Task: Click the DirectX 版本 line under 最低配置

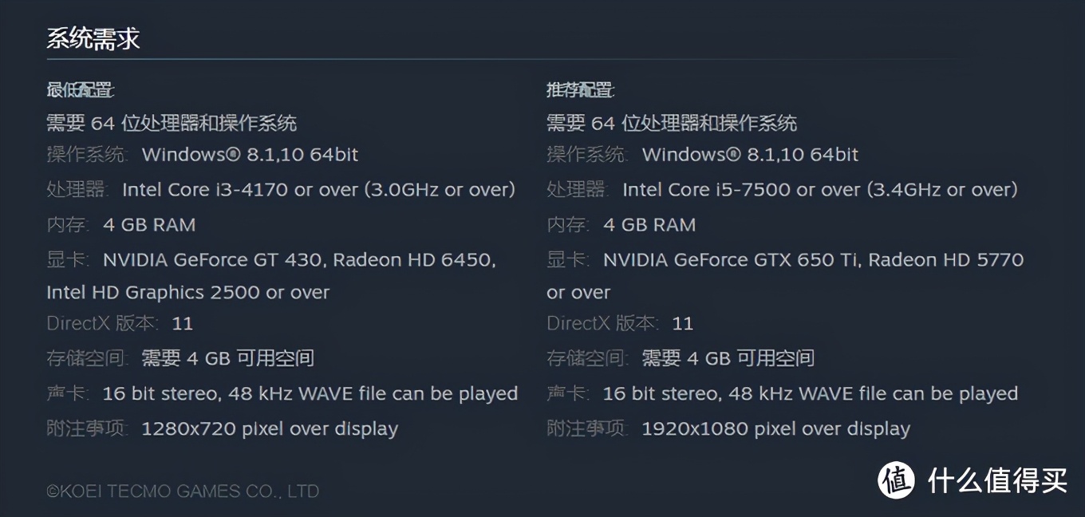Action: (x=120, y=324)
